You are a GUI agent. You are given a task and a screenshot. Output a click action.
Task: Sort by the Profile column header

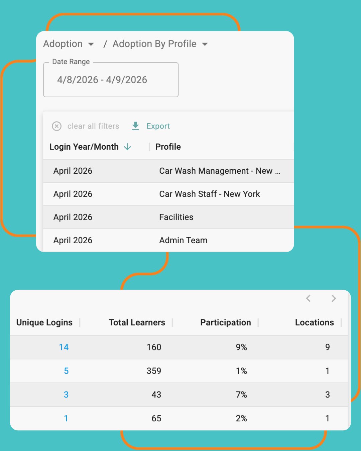pos(168,147)
